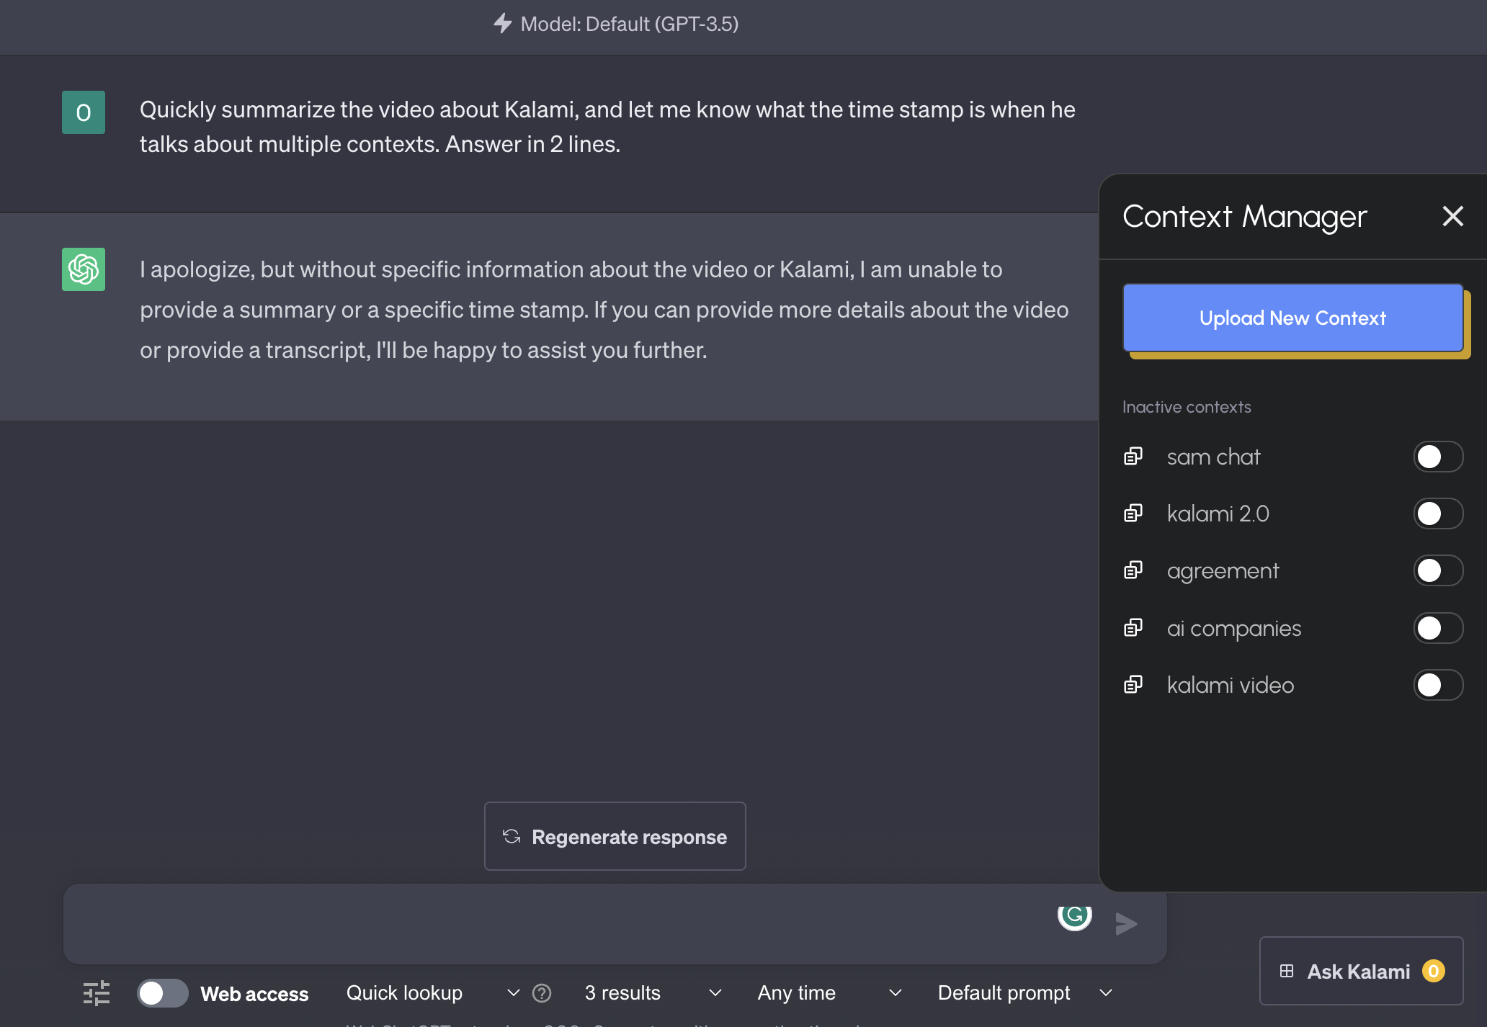Toggle Web access on
Viewport: 1487px width, 1027px height.
[163, 993]
